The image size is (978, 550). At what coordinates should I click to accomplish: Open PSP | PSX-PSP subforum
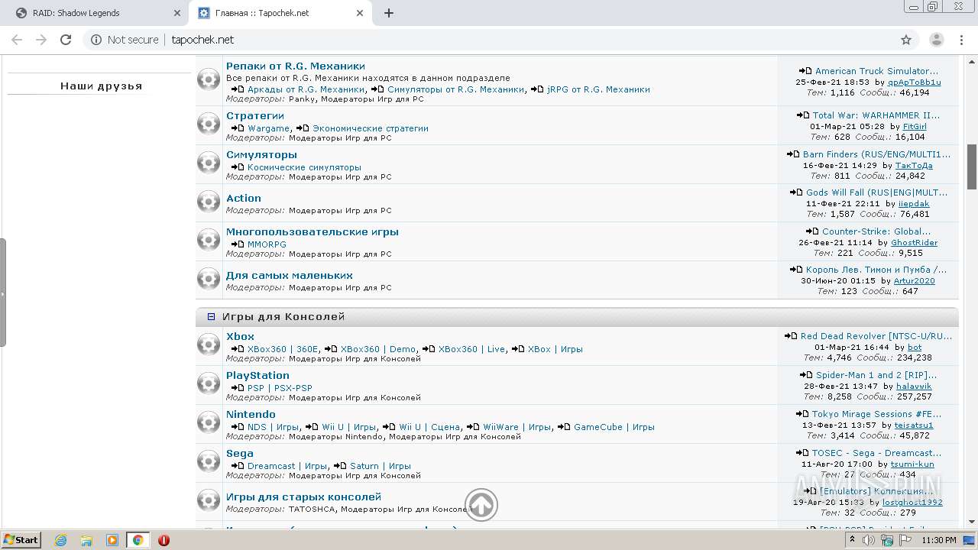pos(280,388)
